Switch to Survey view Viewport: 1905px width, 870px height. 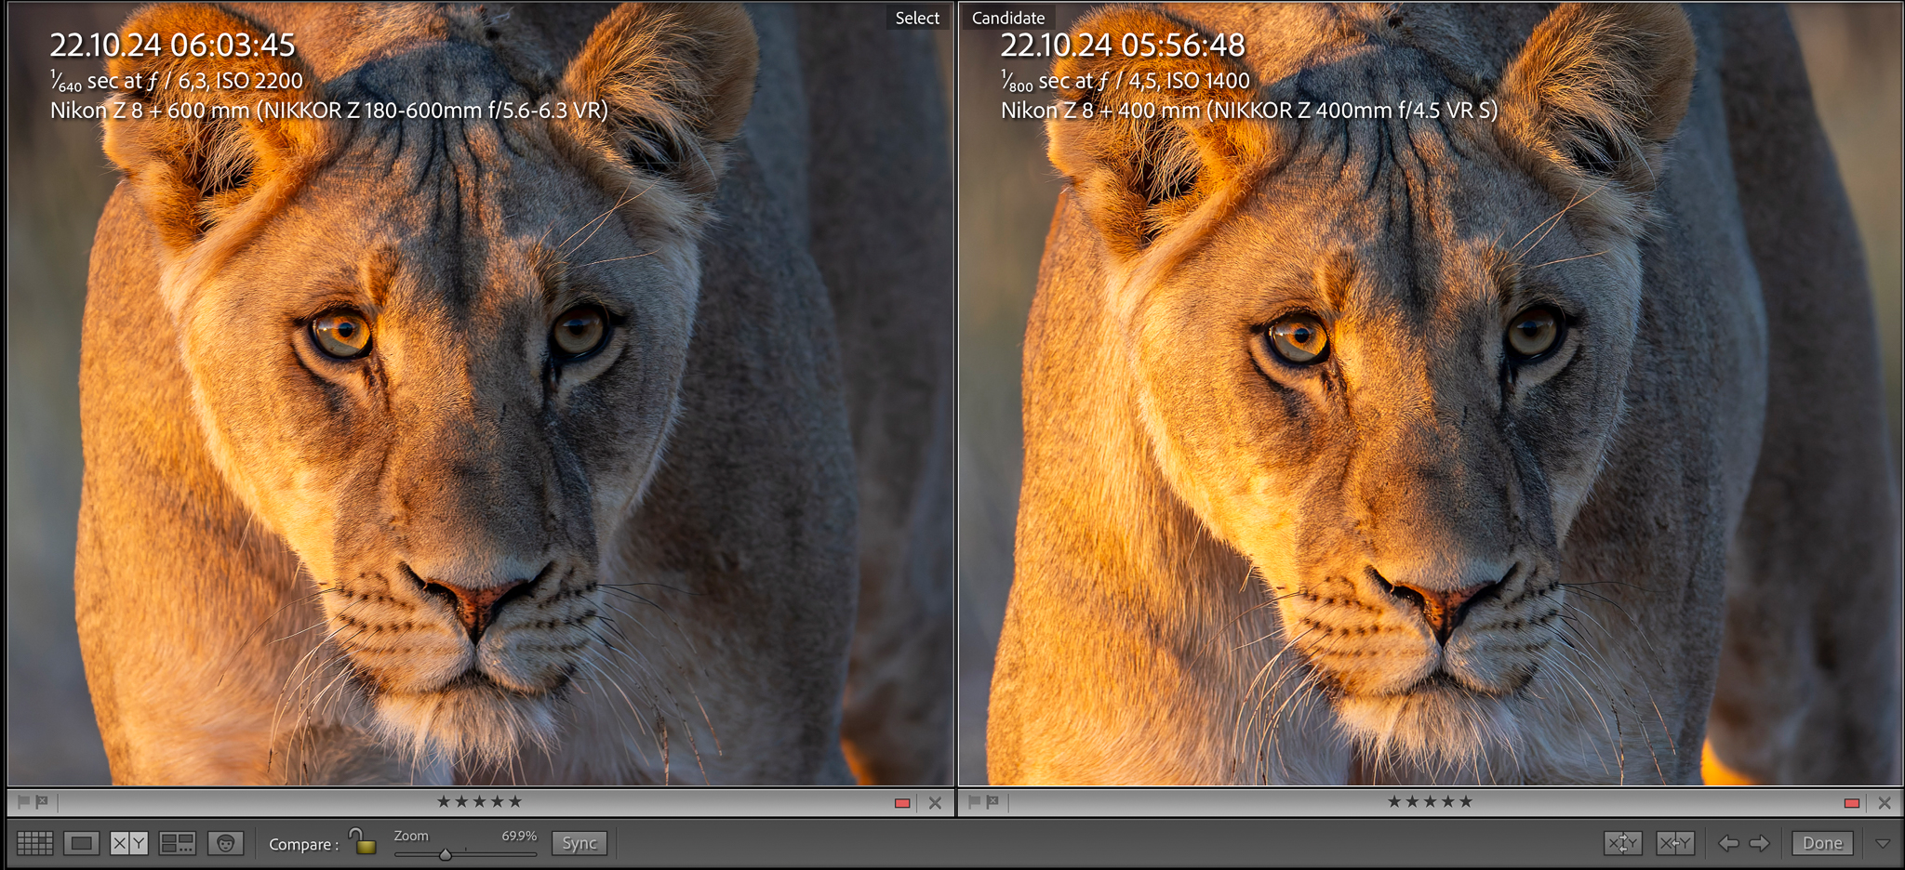tap(177, 843)
